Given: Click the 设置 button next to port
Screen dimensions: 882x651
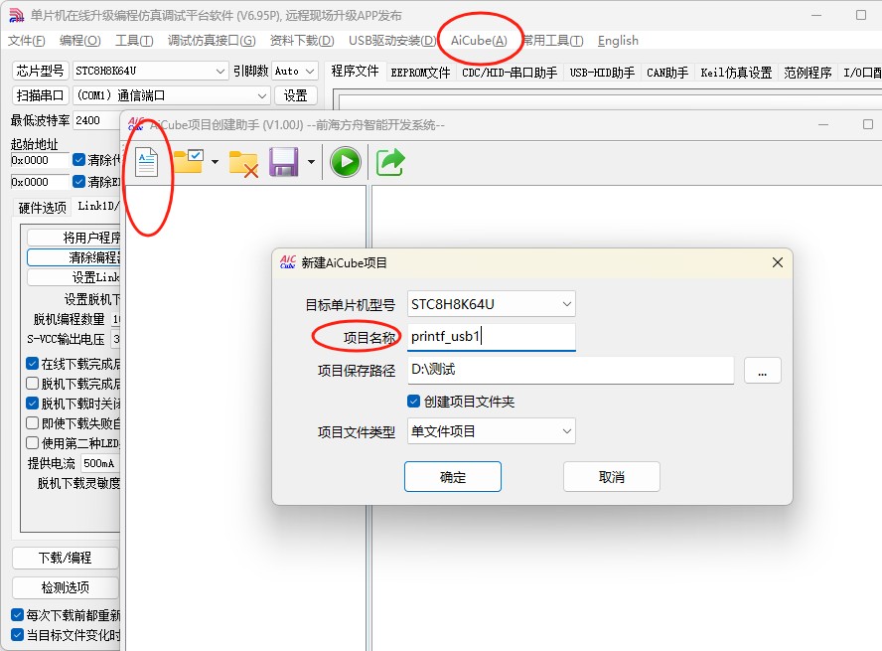Looking at the screenshot, I should point(296,95).
